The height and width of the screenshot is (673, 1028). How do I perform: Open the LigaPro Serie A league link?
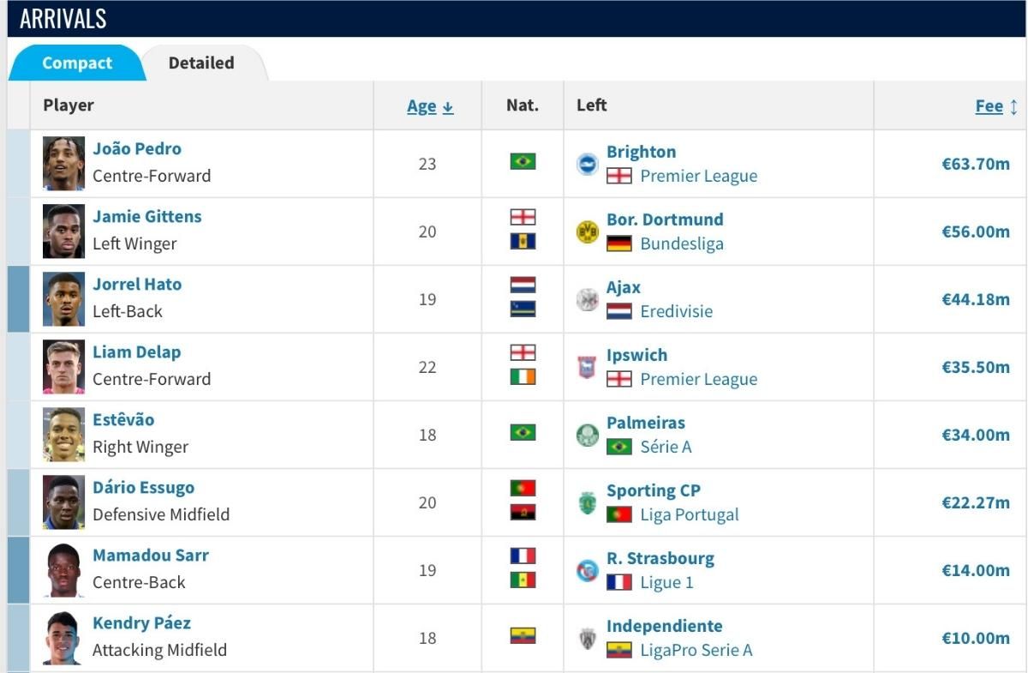pos(696,650)
